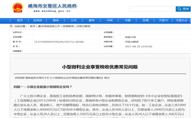Open the 文登TV navigation item
The image size is (191, 118).
[x=163, y=20]
